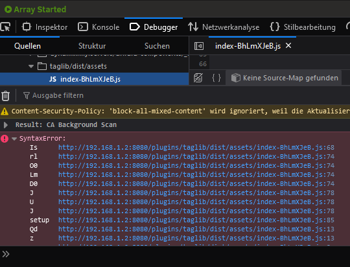The width and height of the screenshot is (350, 267).
Task: Click the Netzwerkanalyse arrows icon
Action: (x=193, y=27)
